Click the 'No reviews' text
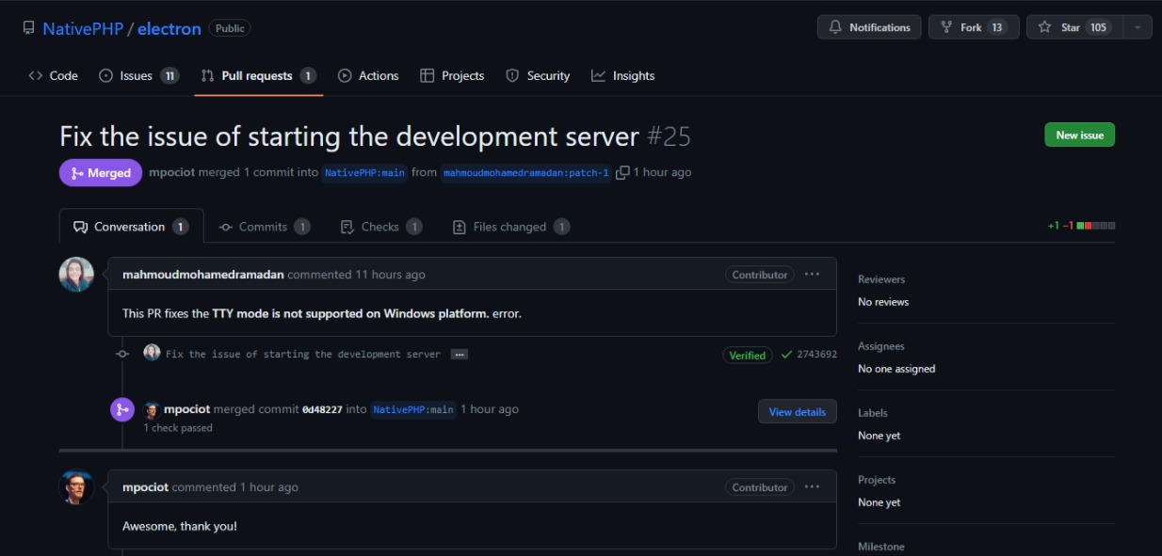The width and height of the screenshot is (1162, 556). pyautogui.click(x=883, y=302)
